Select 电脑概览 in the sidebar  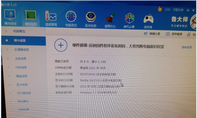click(19, 31)
